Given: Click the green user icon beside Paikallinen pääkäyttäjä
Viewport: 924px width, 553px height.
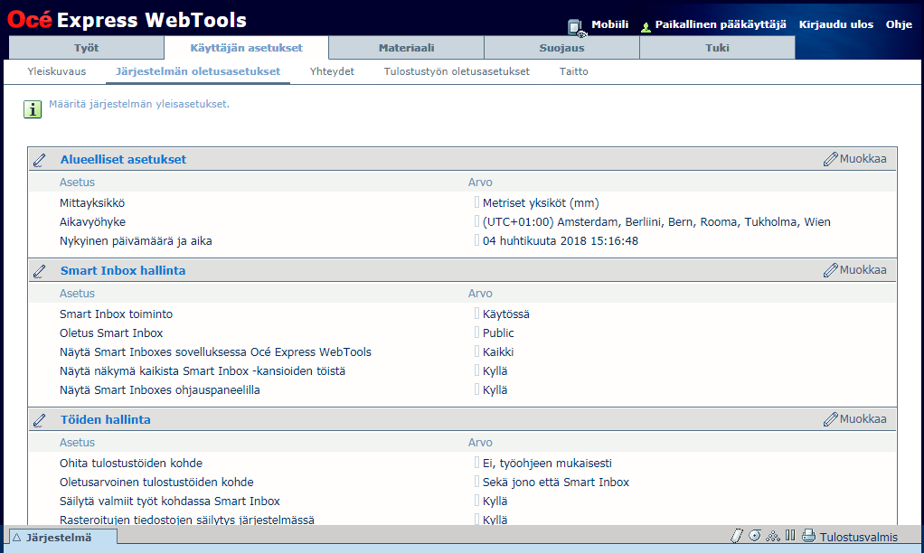Looking at the screenshot, I should (x=646, y=27).
